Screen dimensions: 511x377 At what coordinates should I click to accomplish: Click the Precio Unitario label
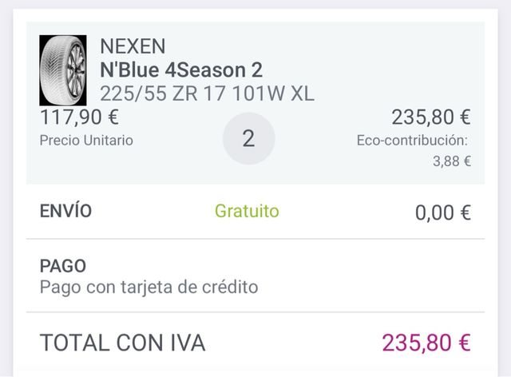86,141
